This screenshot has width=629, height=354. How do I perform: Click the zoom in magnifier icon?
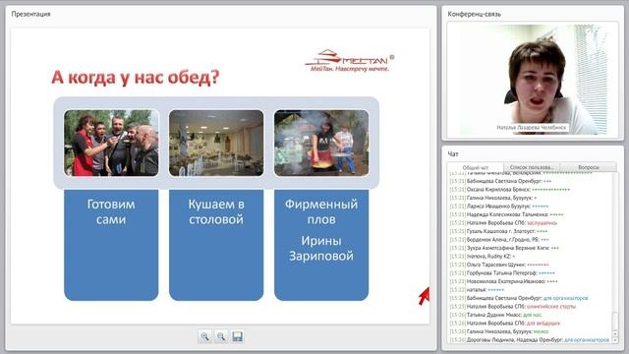coord(205,336)
